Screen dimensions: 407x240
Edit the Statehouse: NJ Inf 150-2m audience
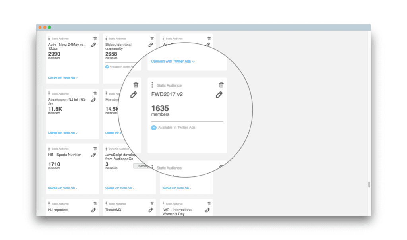[94, 100]
